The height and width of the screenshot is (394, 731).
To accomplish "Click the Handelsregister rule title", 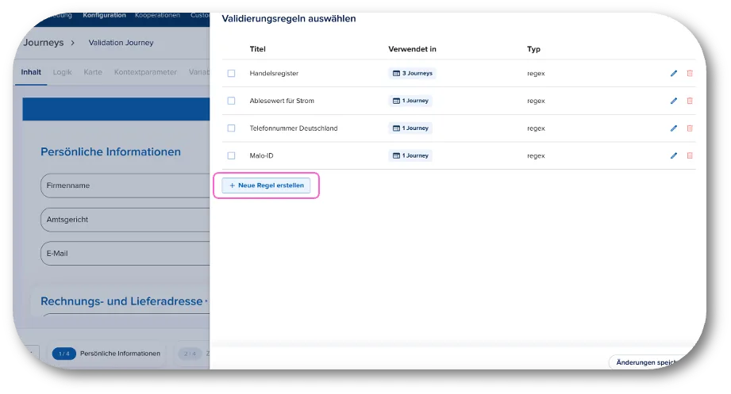I will pos(274,73).
